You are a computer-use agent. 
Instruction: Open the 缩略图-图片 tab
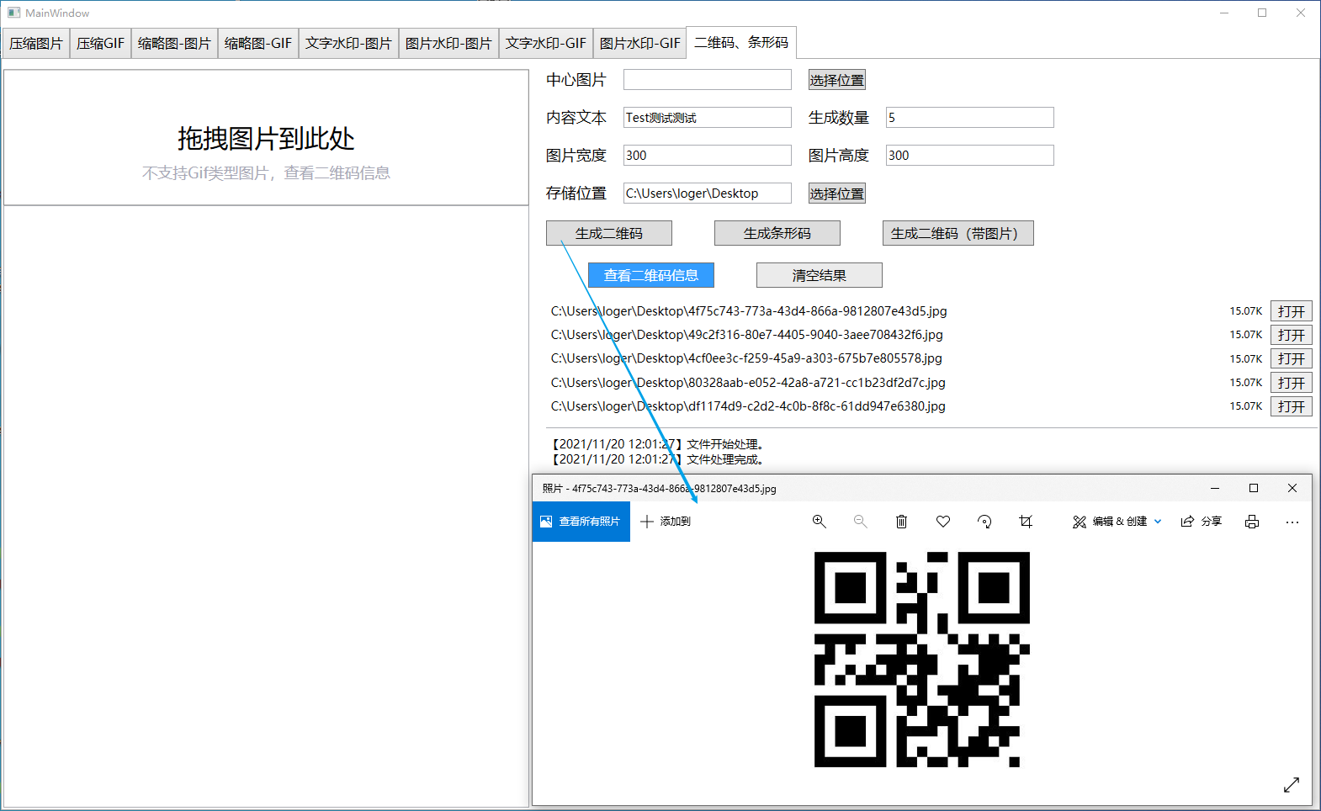[174, 43]
